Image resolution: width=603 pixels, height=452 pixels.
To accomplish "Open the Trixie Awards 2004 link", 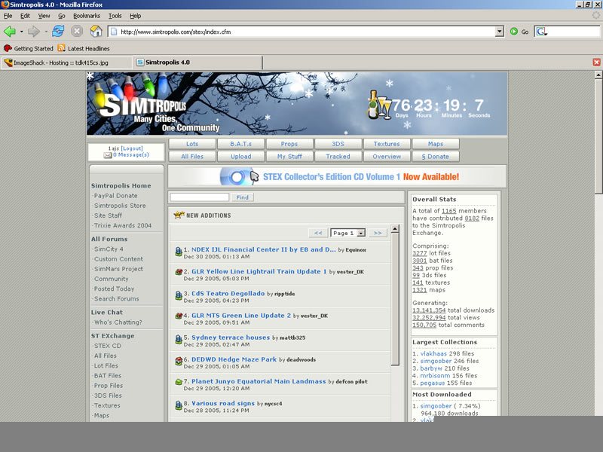I will (x=123, y=225).
